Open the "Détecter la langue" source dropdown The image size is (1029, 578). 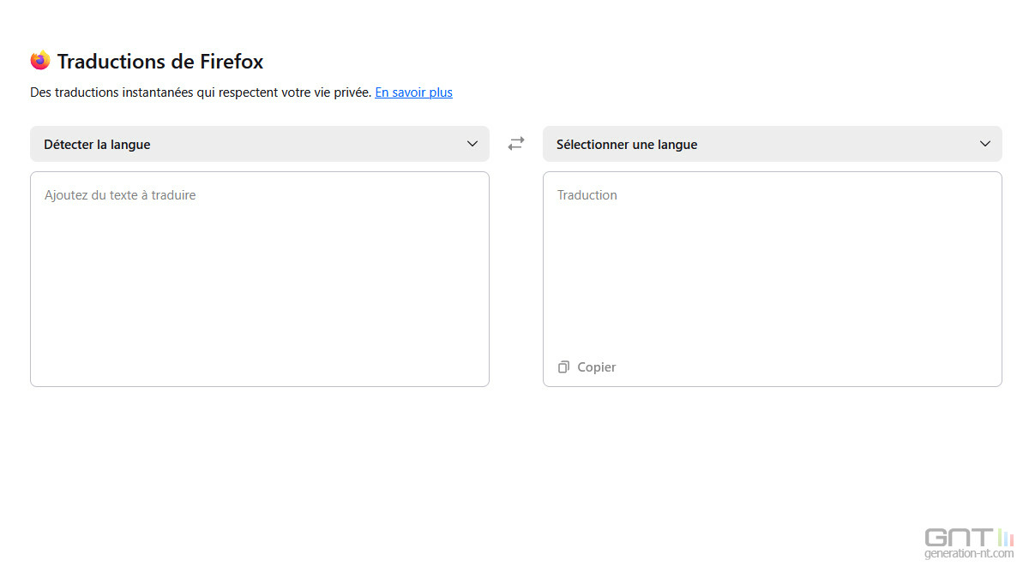pyautogui.click(x=259, y=144)
